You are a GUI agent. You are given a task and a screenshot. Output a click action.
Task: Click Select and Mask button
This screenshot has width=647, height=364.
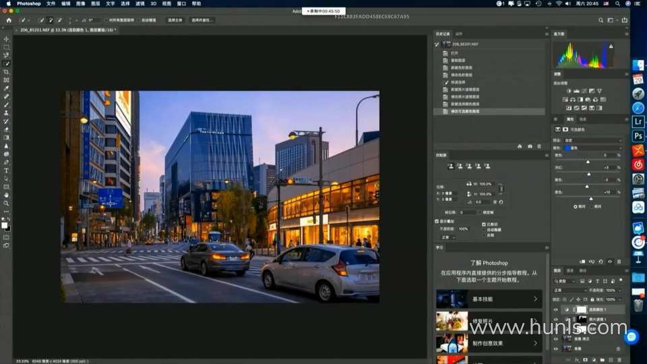(x=202, y=20)
